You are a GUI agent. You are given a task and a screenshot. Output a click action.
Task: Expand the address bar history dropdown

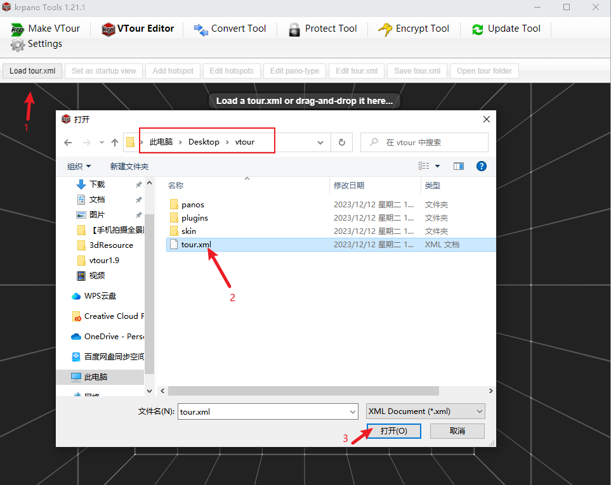point(320,143)
